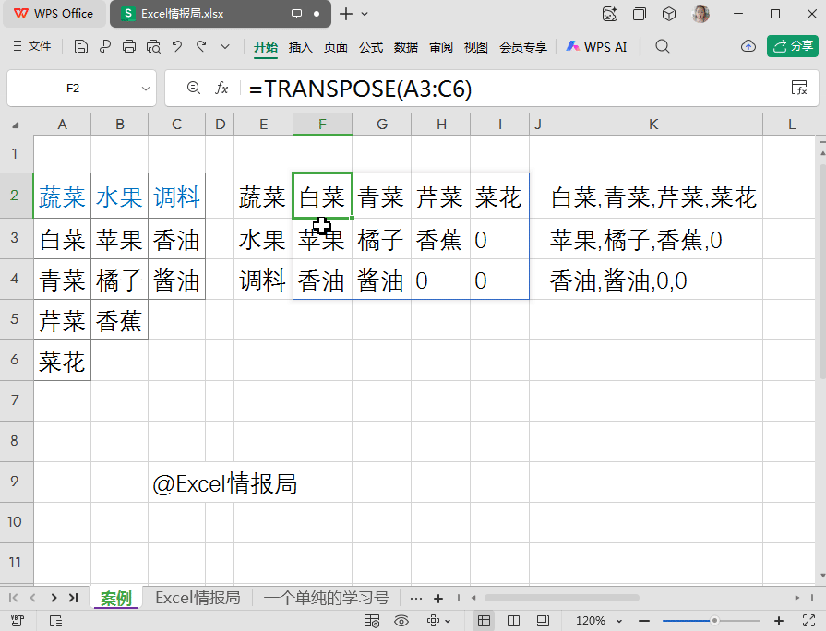This screenshot has width=826, height=631.
Task: Open the user avatar profile
Action: click(x=700, y=14)
